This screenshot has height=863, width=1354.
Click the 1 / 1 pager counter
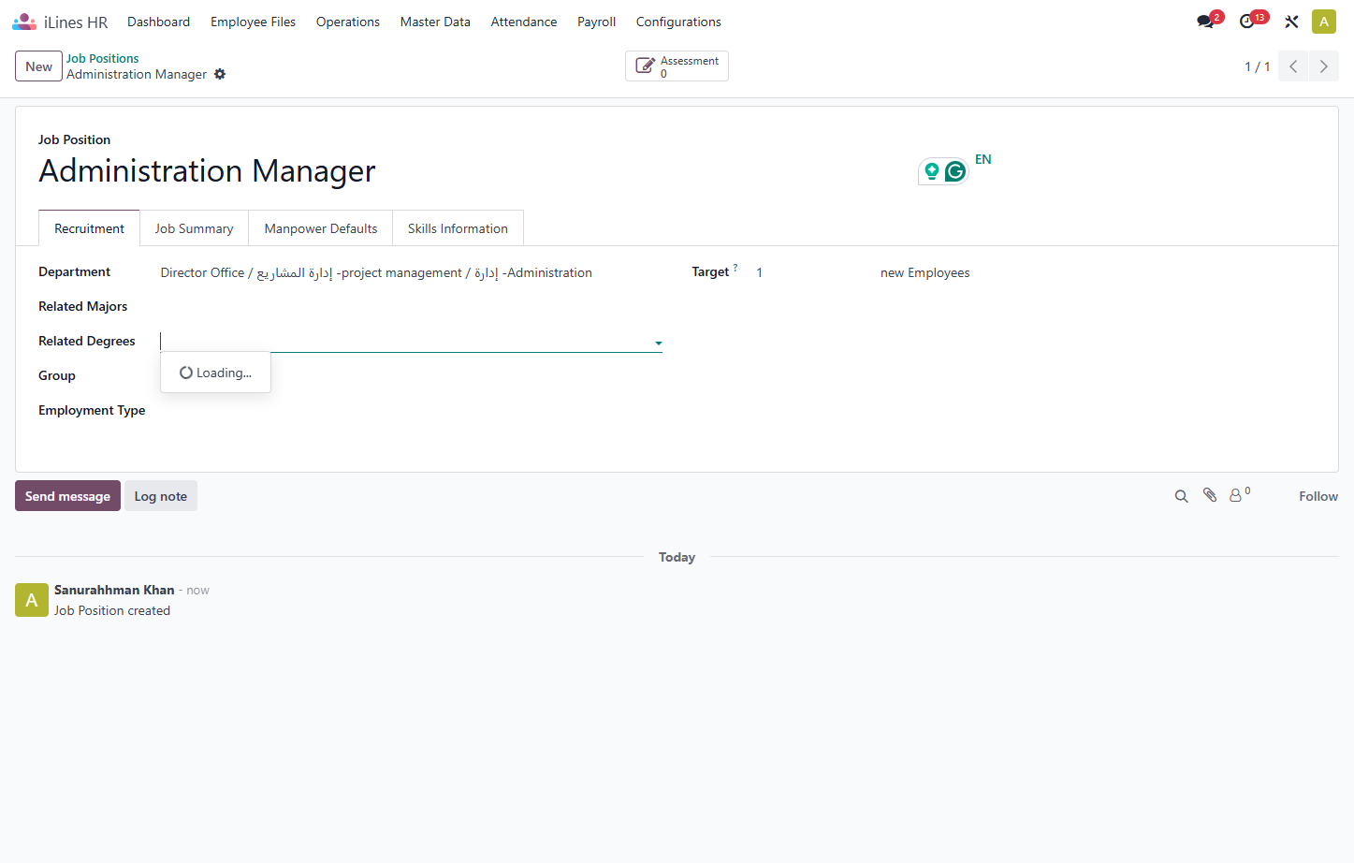click(x=1257, y=66)
